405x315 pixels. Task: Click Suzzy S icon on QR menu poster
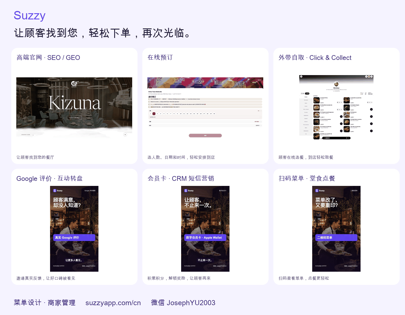coord(317,191)
